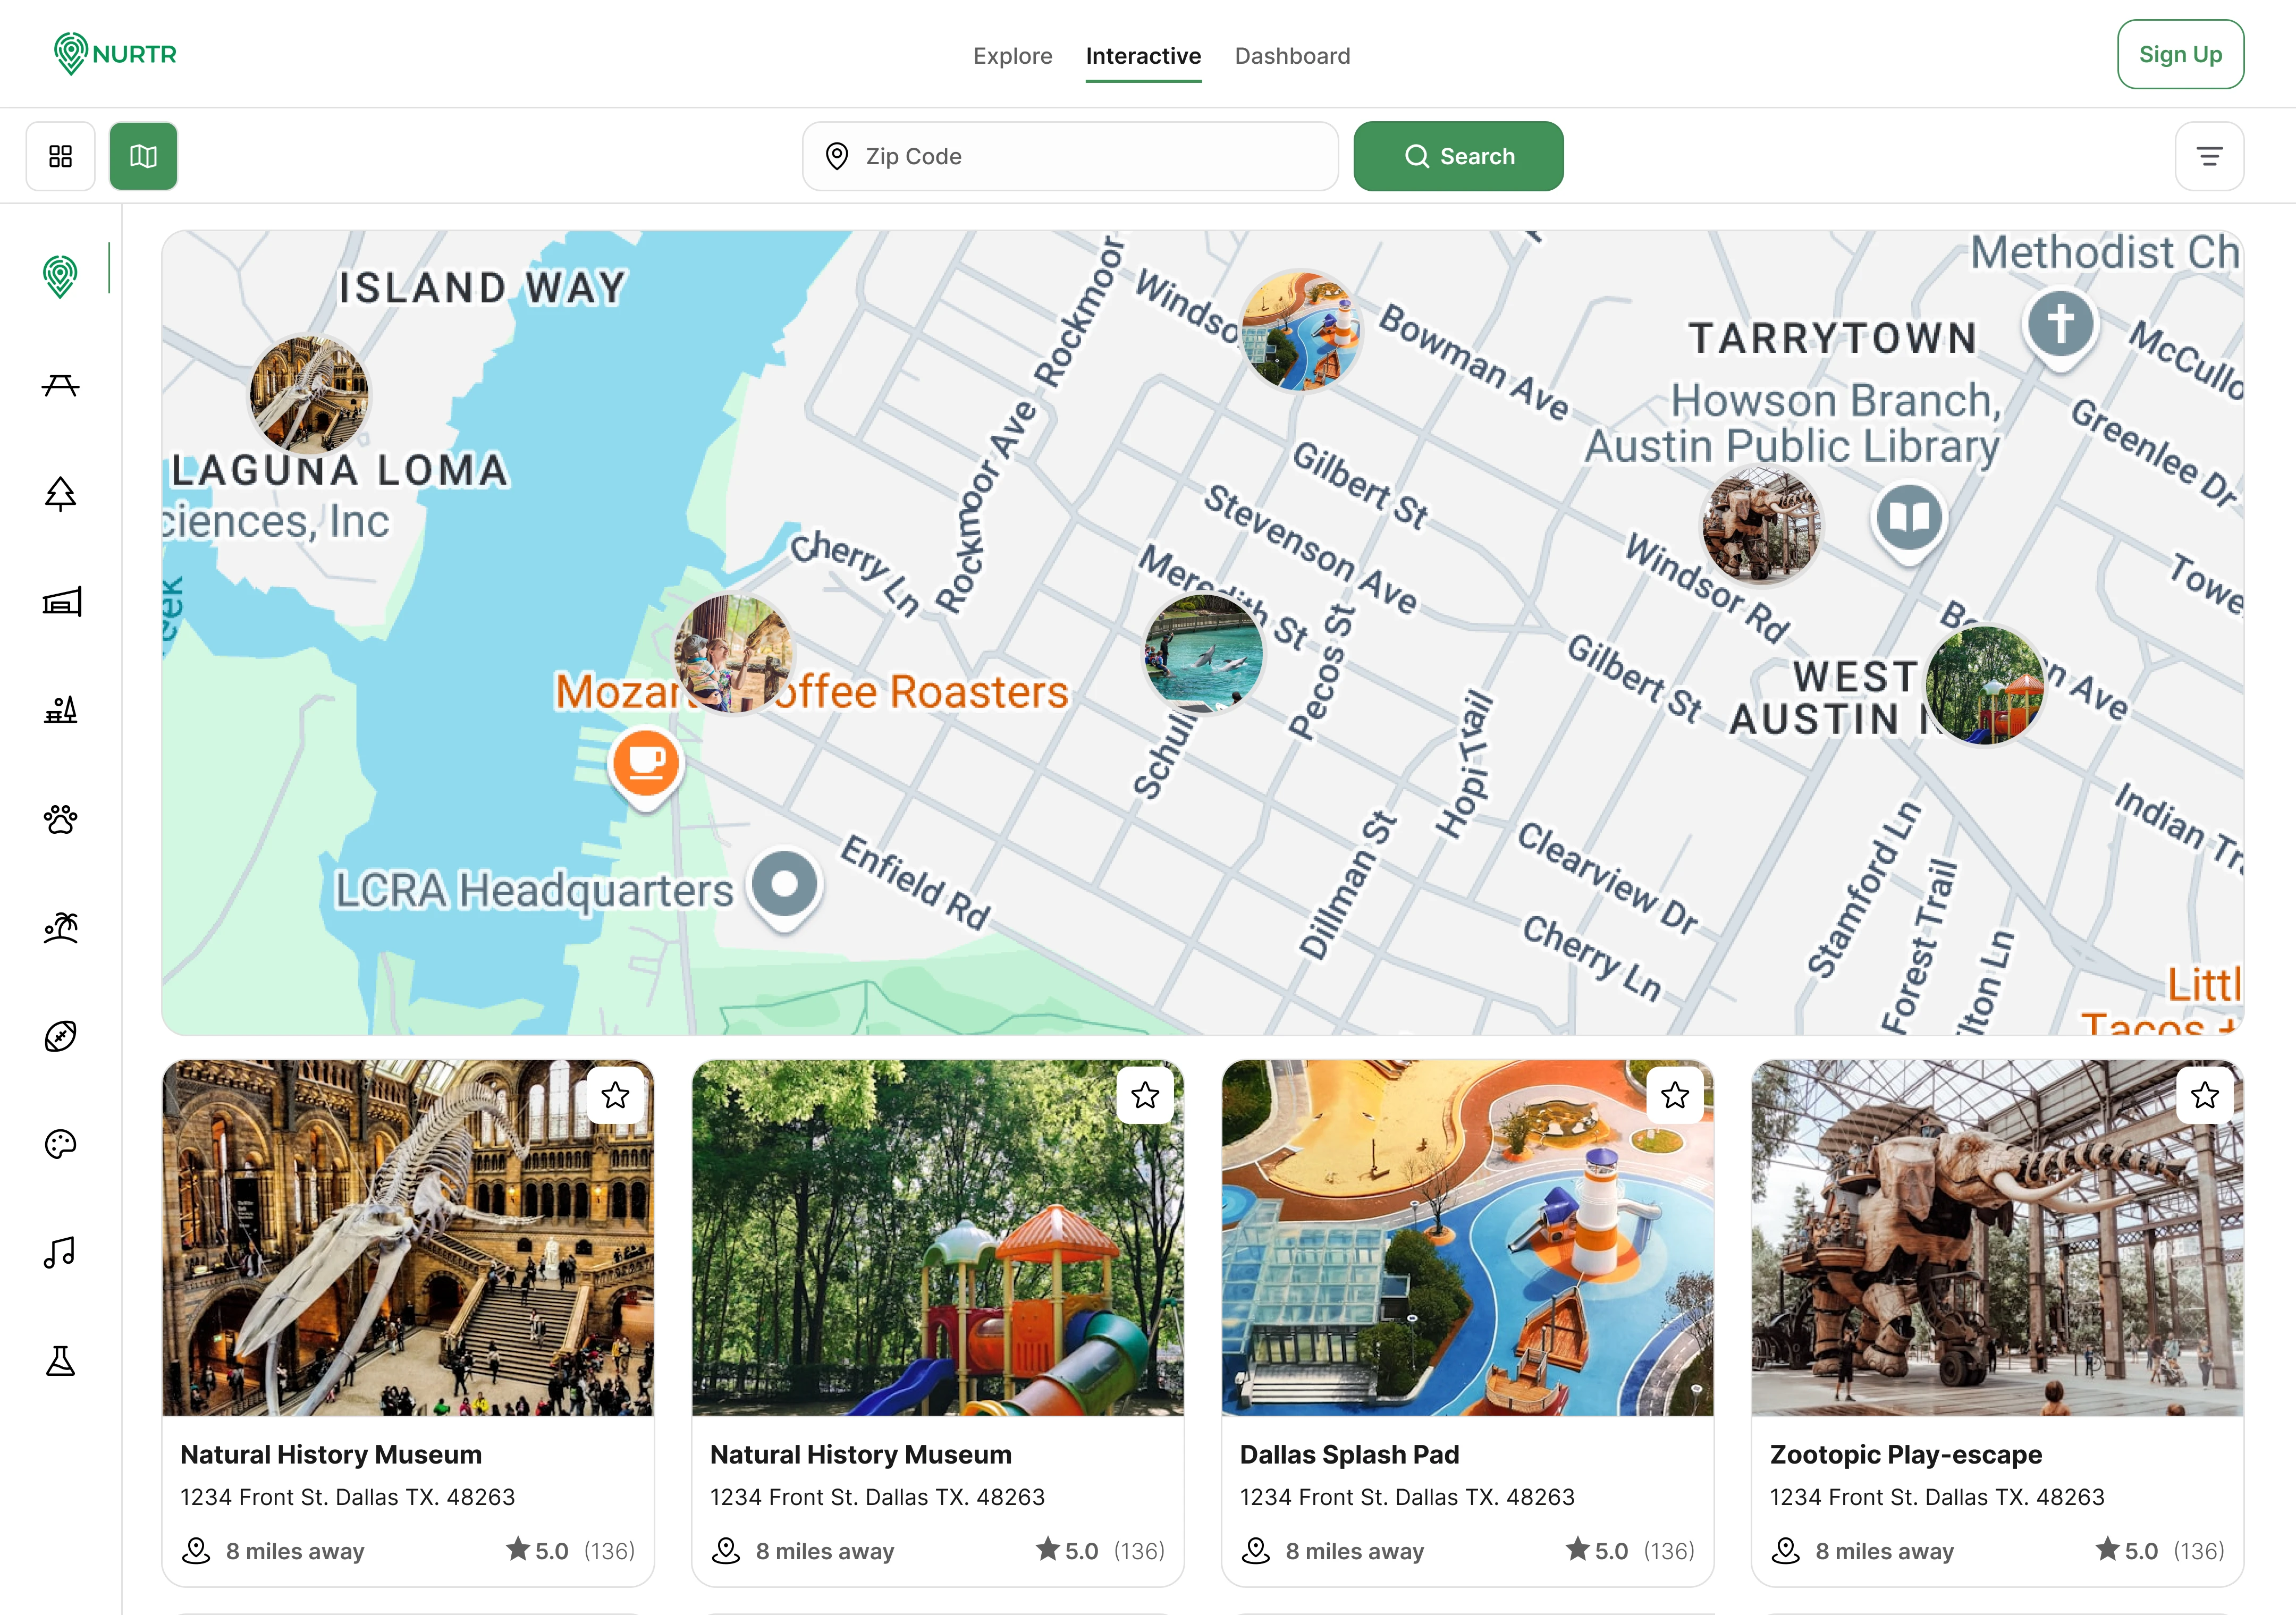This screenshot has height=1615, width=2296.
Task: Select the parks tree icon in the sidebar
Action: coord(60,495)
